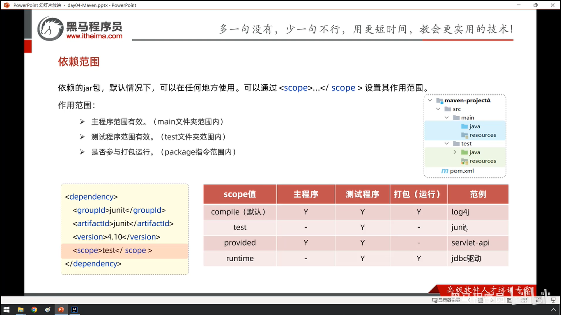Select resources folder under test
561x315 pixels.
point(478,161)
